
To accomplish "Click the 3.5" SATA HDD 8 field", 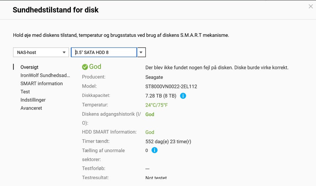I will click(104, 52).
